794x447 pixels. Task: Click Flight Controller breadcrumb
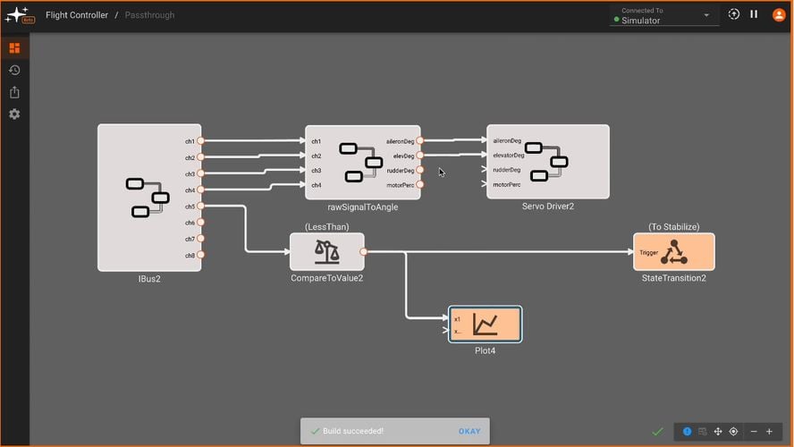(x=77, y=15)
